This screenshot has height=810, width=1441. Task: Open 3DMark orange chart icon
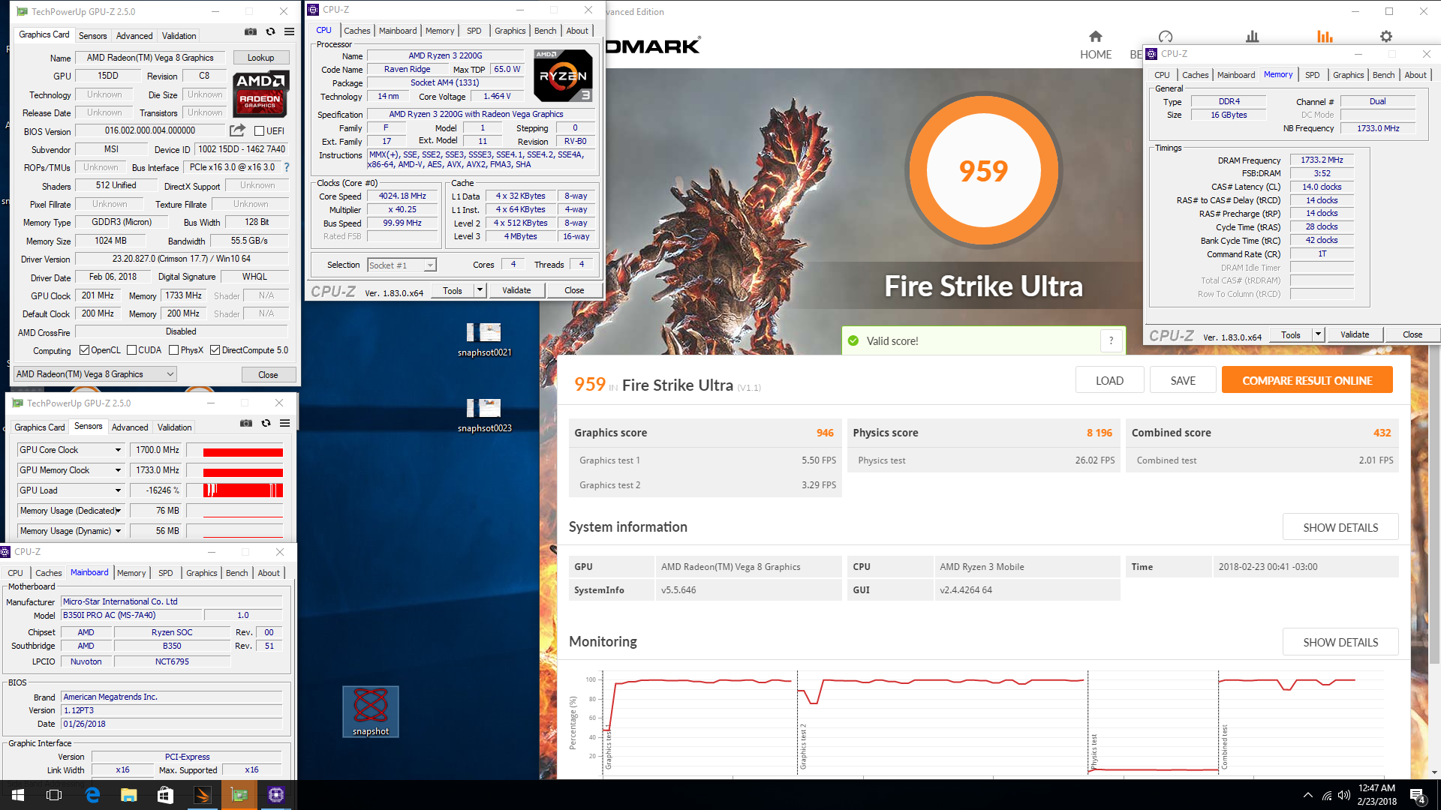pos(1325,37)
